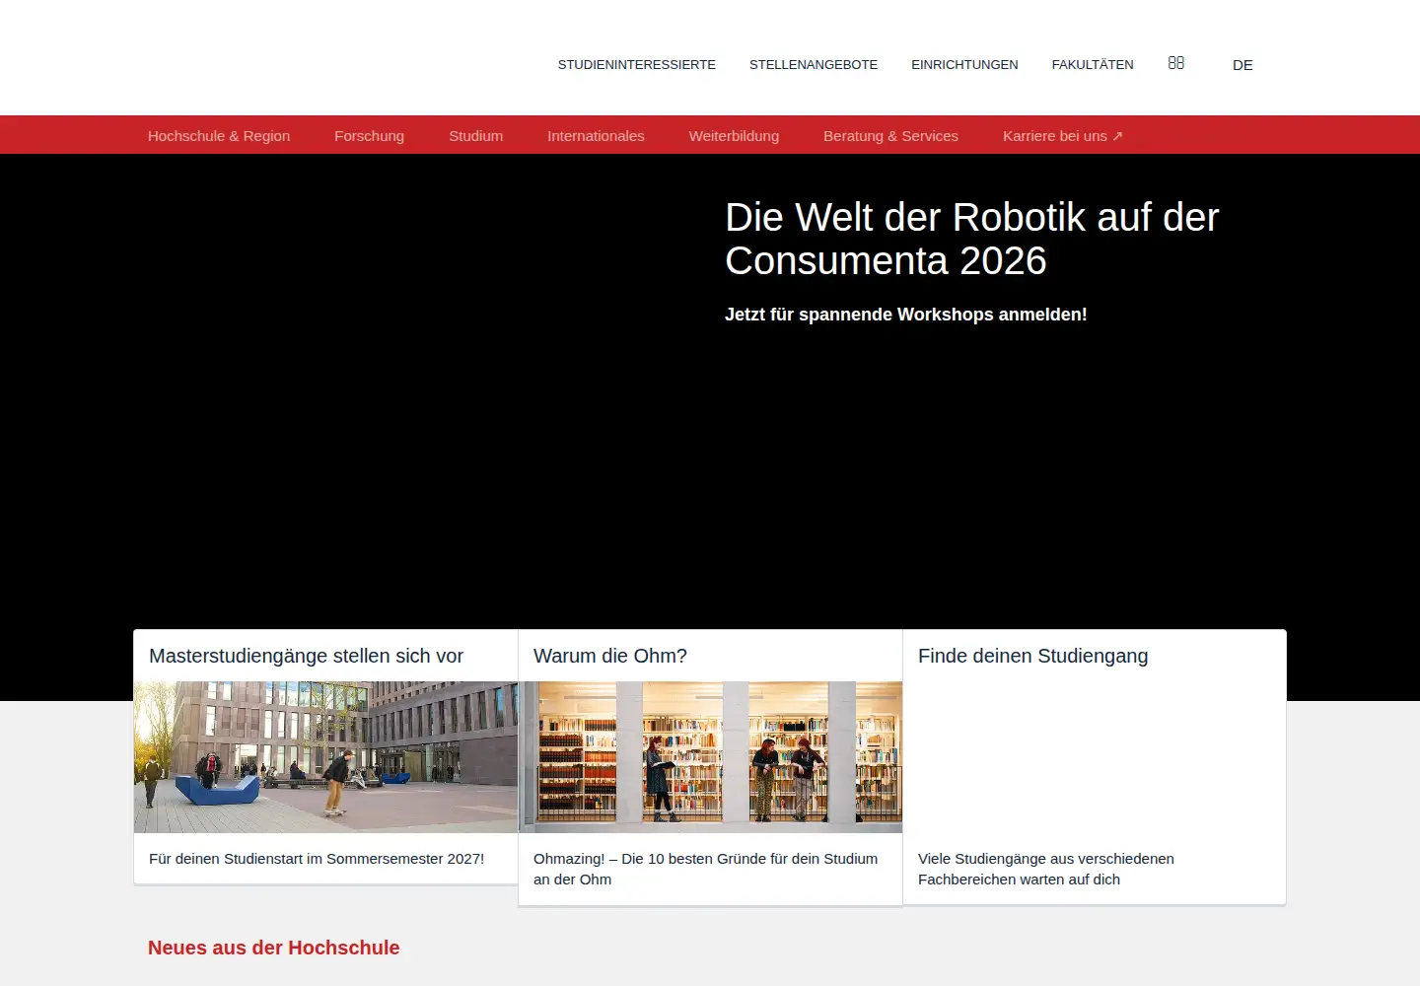This screenshot has height=986, width=1420.
Task: Open the Finde deinen Studiengang card heading
Action: (x=1033, y=656)
